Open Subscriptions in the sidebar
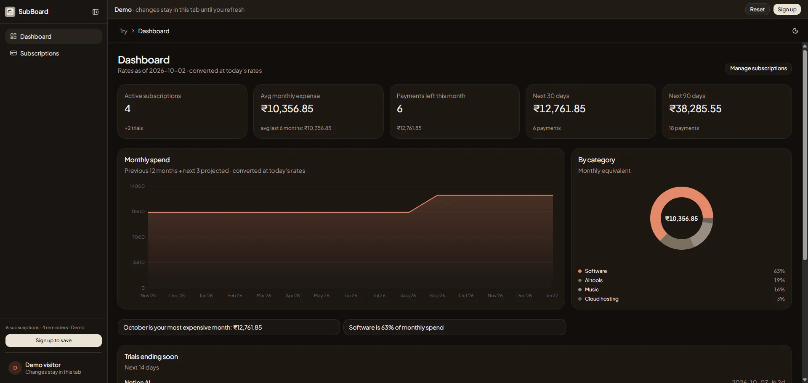The width and height of the screenshot is (808, 383). [x=53, y=53]
